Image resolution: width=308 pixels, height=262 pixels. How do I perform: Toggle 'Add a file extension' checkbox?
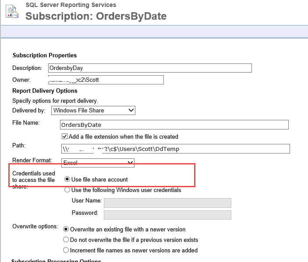[65, 136]
